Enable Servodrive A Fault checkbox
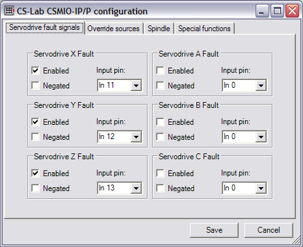Viewport: 303px width, 247px height. tap(160, 70)
